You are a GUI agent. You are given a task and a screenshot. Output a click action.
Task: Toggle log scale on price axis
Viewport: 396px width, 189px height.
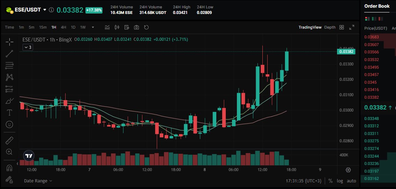[340, 181]
